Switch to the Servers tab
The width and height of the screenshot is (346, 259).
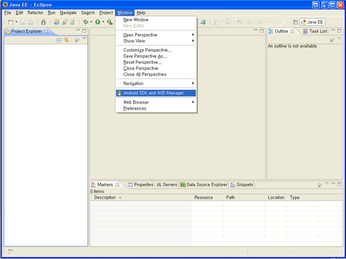[x=167, y=185]
